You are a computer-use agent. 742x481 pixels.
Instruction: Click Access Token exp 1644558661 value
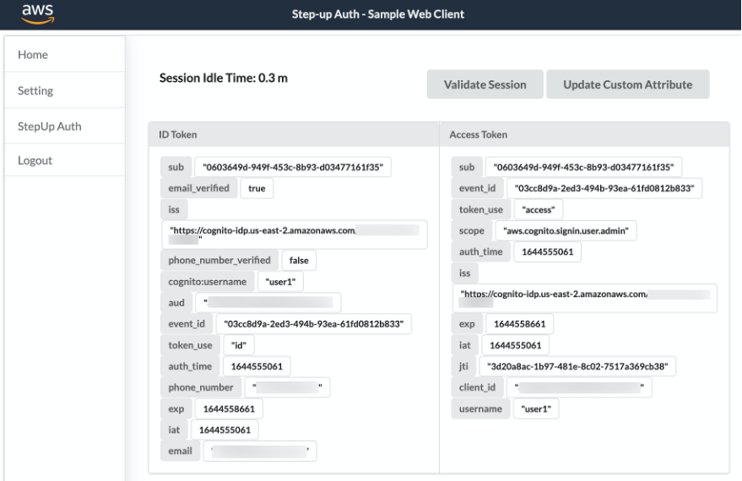(520, 324)
